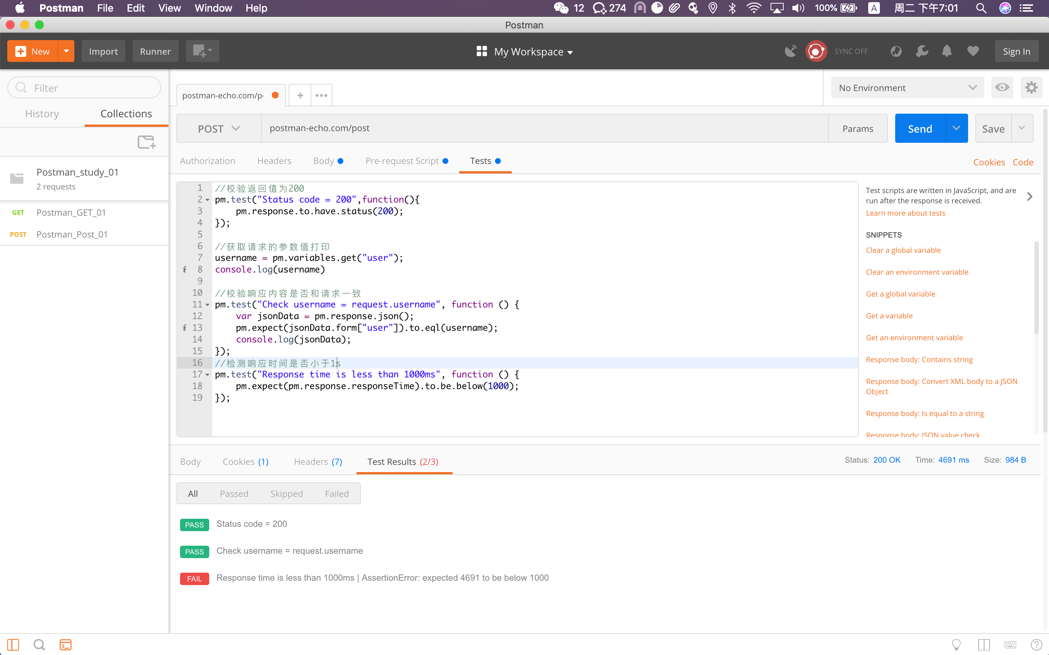Image resolution: width=1049 pixels, height=655 pixels.
Task: Open notifications bell icon
Action: 947,51
